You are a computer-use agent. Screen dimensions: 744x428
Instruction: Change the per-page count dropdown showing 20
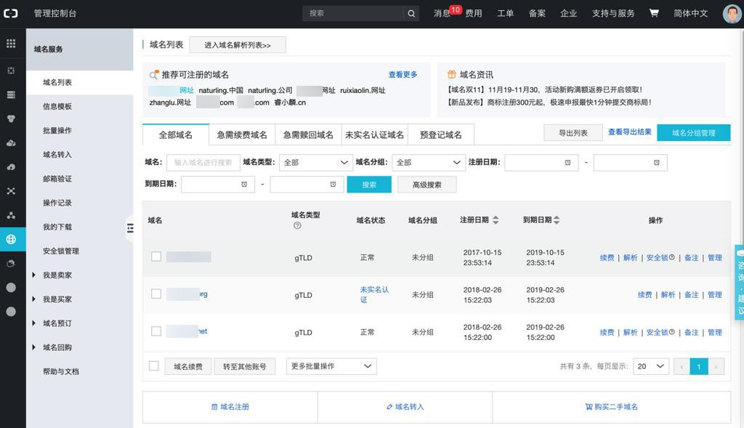coord(651,366)
